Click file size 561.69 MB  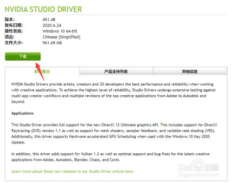[52, 43]
